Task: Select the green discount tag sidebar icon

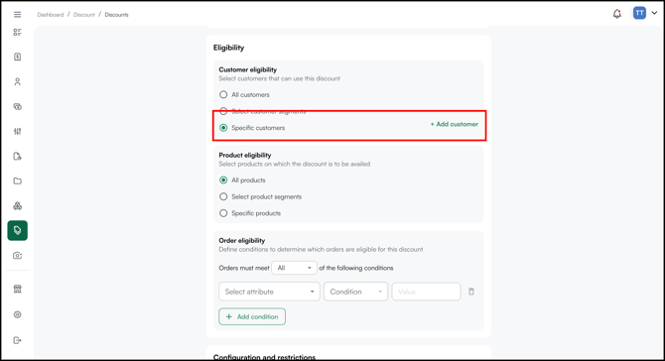Action: (x=18, y=230)
